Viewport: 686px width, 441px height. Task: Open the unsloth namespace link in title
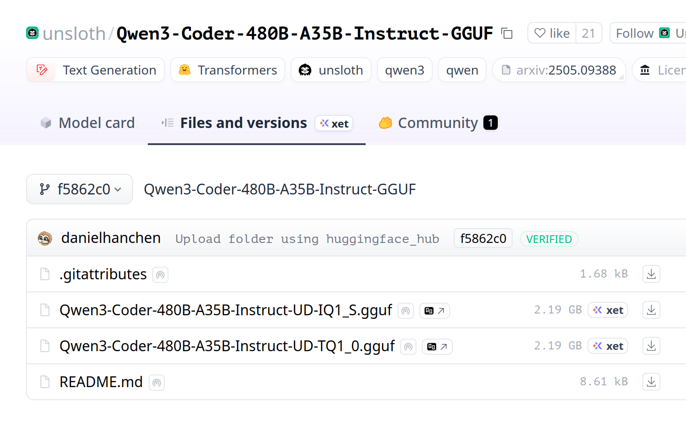[74, 34]
